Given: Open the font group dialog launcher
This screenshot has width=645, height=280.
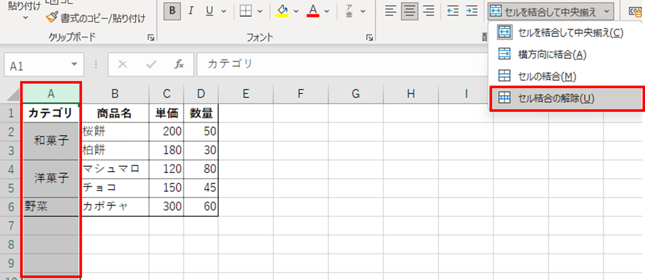Looking at the screenshot, I should pyautogui.click(x=370, y=38).
